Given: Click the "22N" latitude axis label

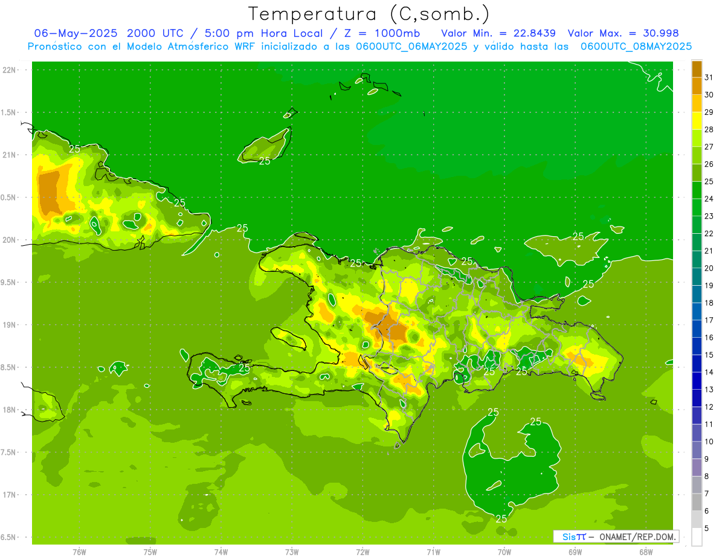Looking at the screenshot, I should coord(9,70).
